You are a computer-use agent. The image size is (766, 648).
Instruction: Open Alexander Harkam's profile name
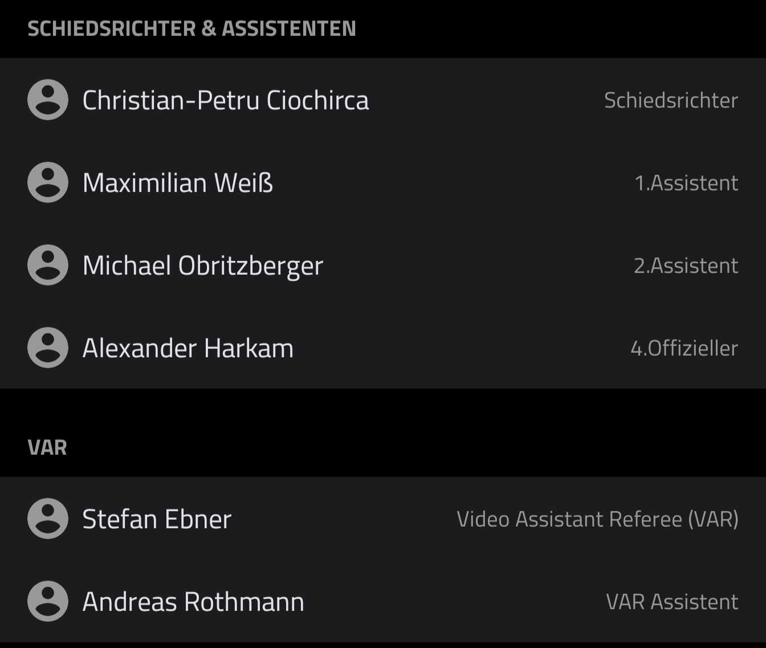click(188, 348)
